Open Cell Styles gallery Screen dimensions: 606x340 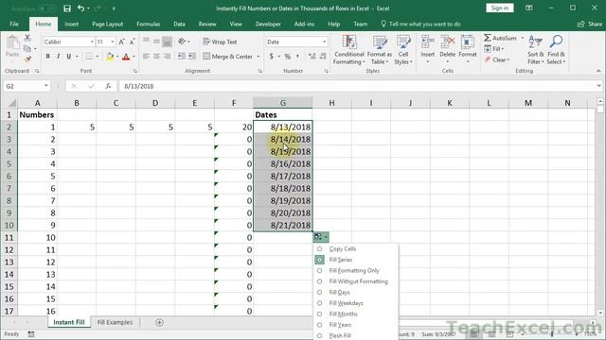pos(403,50)
